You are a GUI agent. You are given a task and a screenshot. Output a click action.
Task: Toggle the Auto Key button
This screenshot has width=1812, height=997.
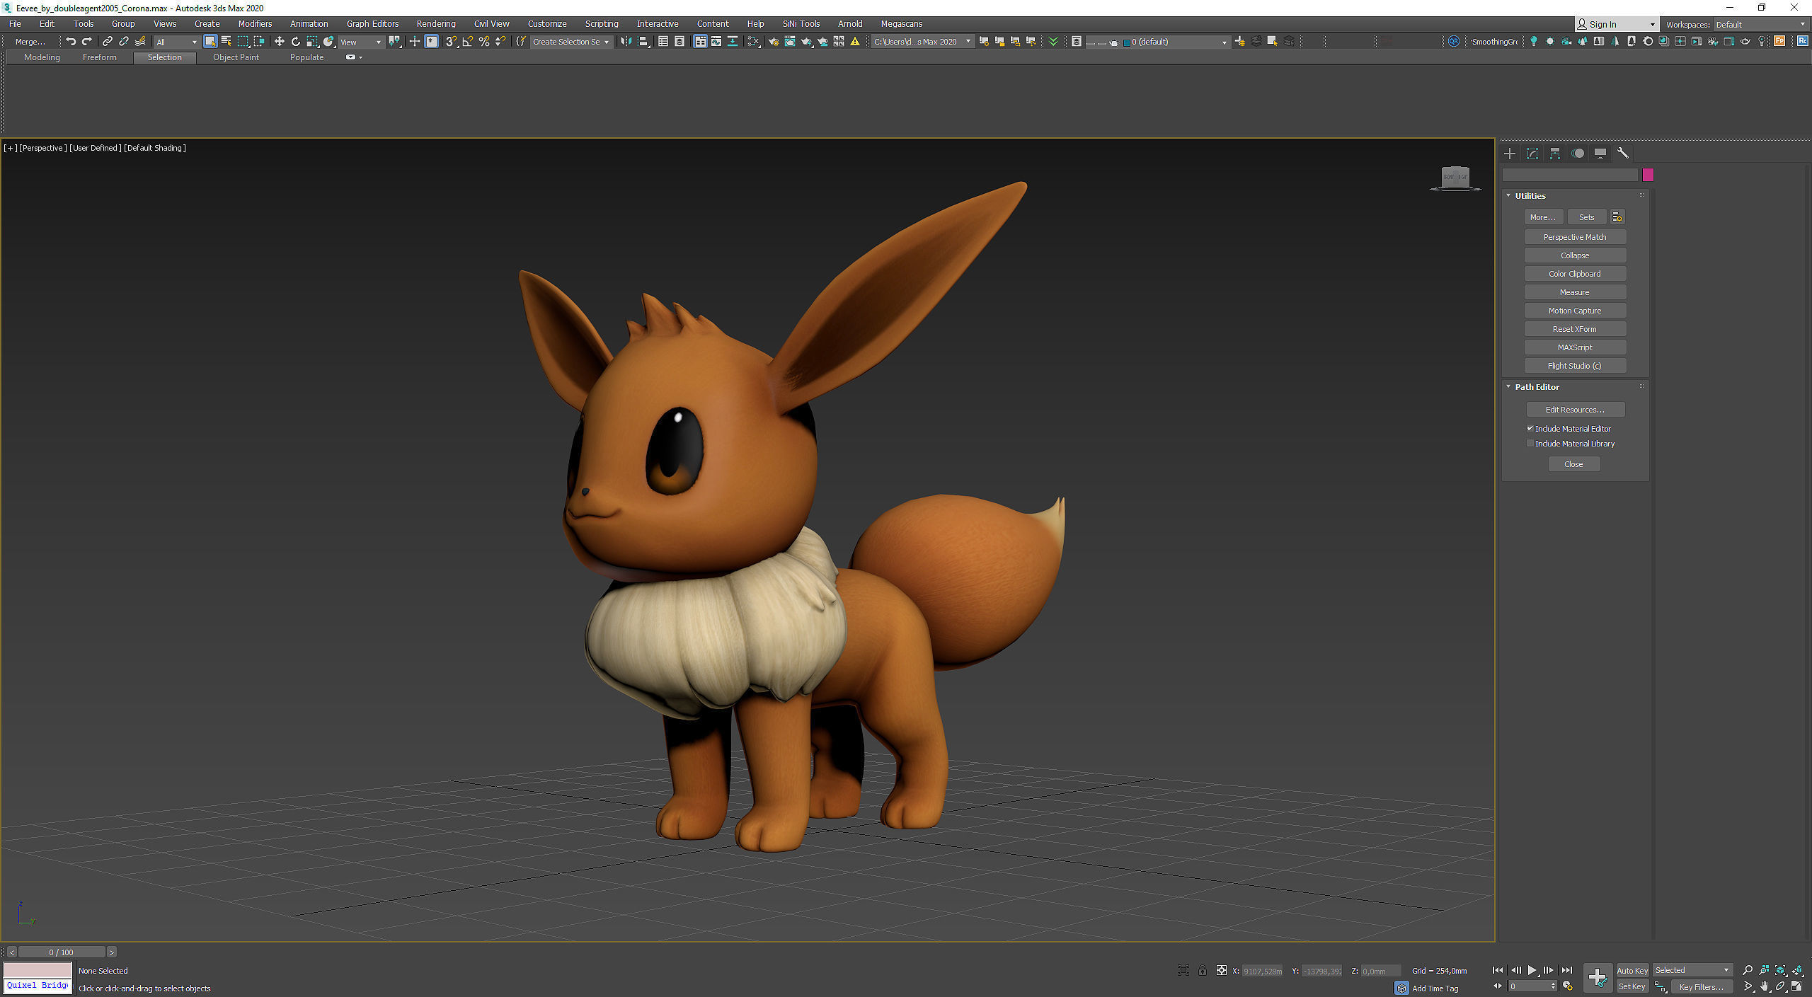1632,970
